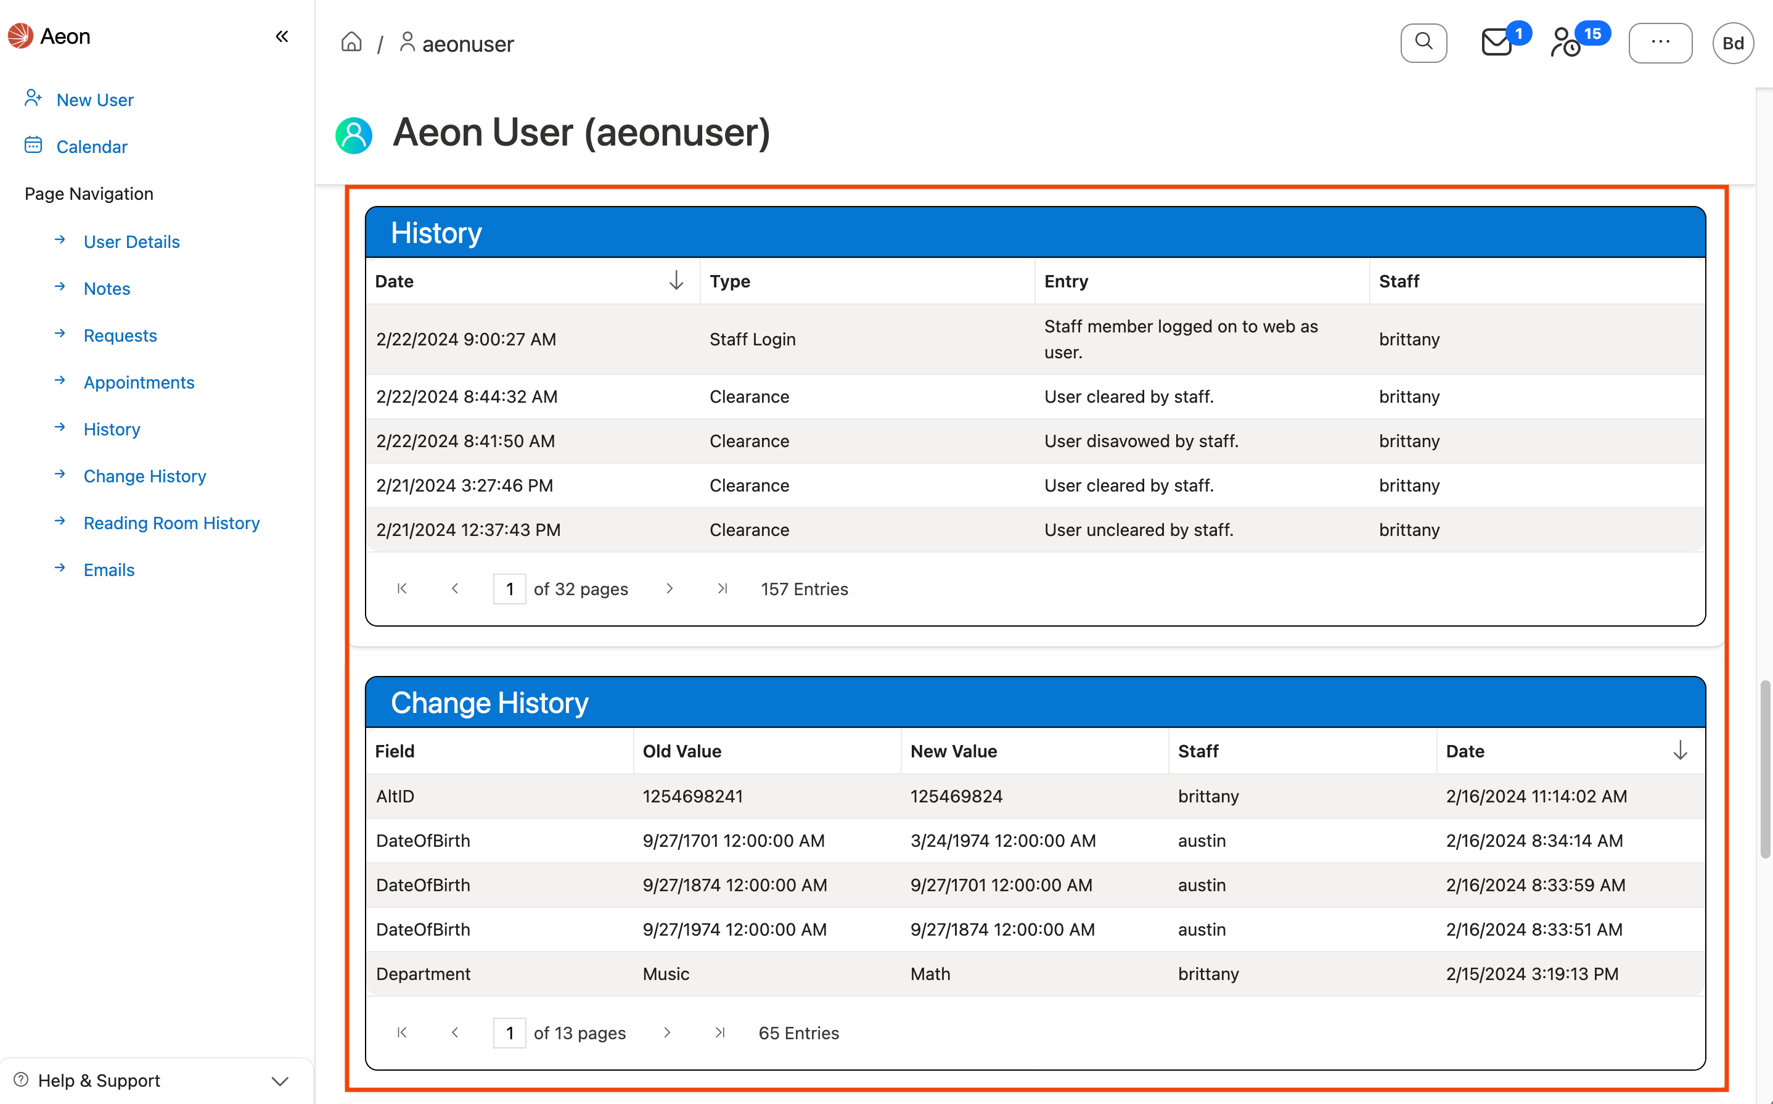Go to previous page in Change History table
This screenshot has width=1773, height=1104.
click(x=454, y=1032)
